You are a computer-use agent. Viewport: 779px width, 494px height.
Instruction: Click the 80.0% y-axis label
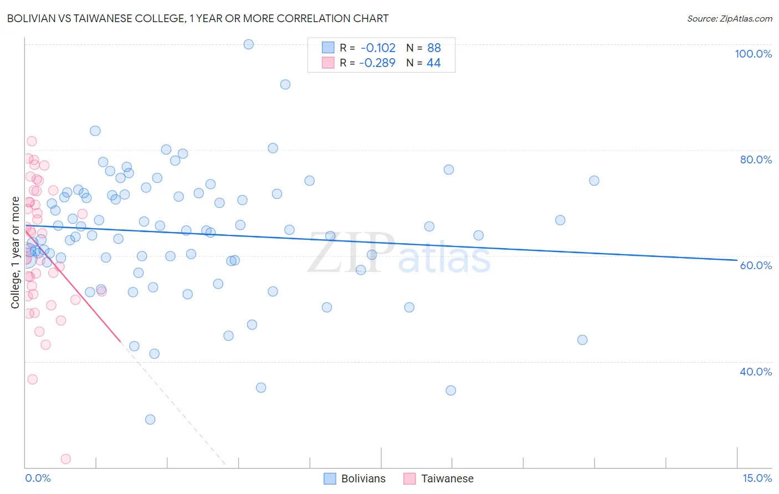pos(756,159)
